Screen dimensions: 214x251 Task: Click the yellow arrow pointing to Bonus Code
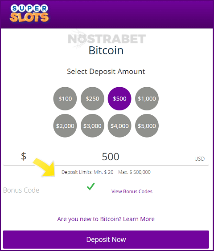(x=45, y=168)
